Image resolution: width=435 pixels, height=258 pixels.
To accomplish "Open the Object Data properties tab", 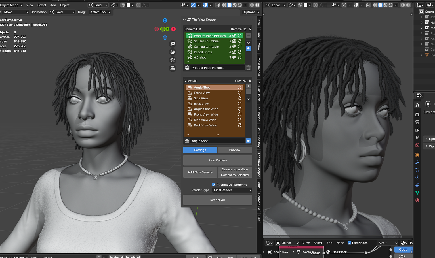I will (x=417, y=193).
